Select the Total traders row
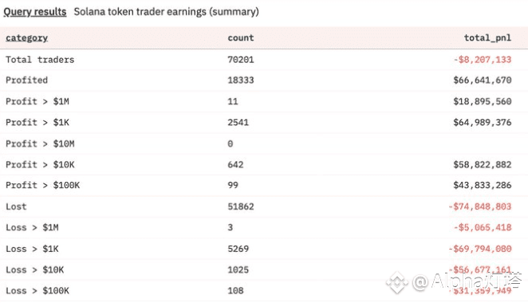The height and width of the screenshot is (303, 528). coord(264,60)
